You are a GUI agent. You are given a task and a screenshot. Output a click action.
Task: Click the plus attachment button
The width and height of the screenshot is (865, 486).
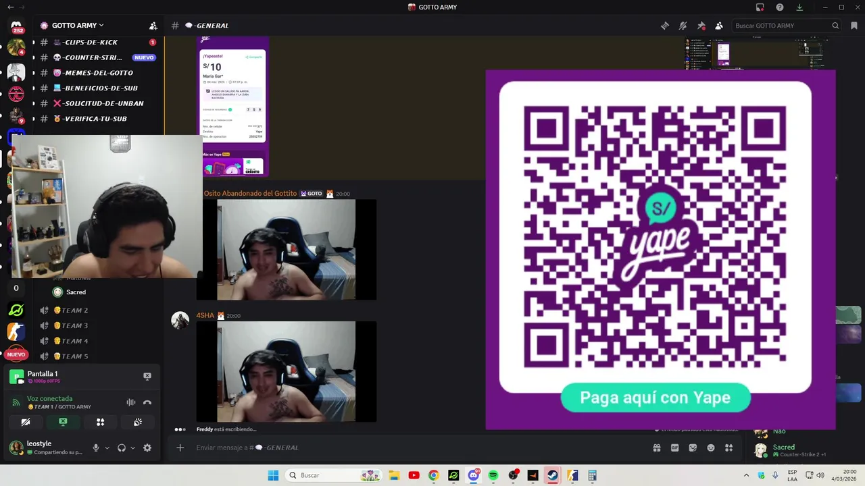tap(180, 448)
